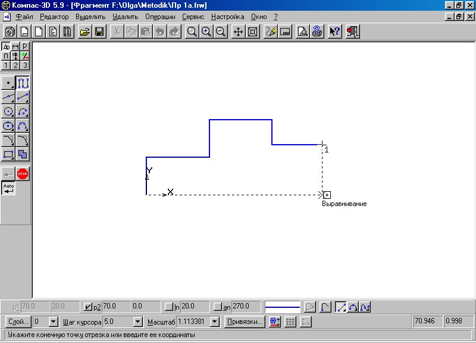Open the Удалить menu
Viewport: 476px width, 343px height.
(125, 17)
